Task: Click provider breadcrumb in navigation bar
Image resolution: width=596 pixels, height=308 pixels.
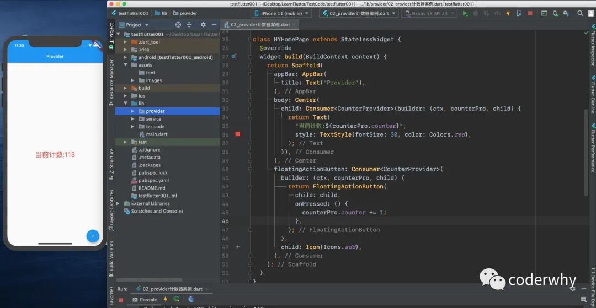Action: pos(185,13)
